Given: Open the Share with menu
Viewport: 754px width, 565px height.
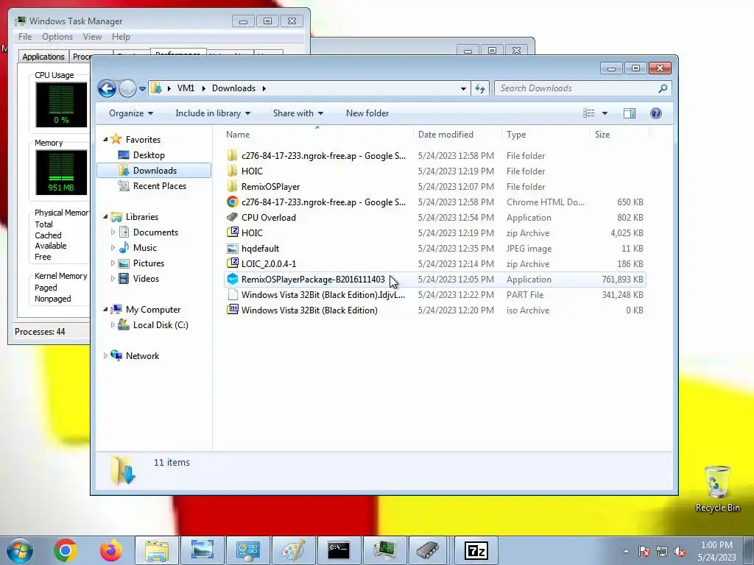Looking at the screenshot, I should coord(297,113).
